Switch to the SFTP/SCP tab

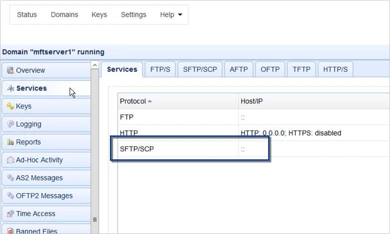200,69
